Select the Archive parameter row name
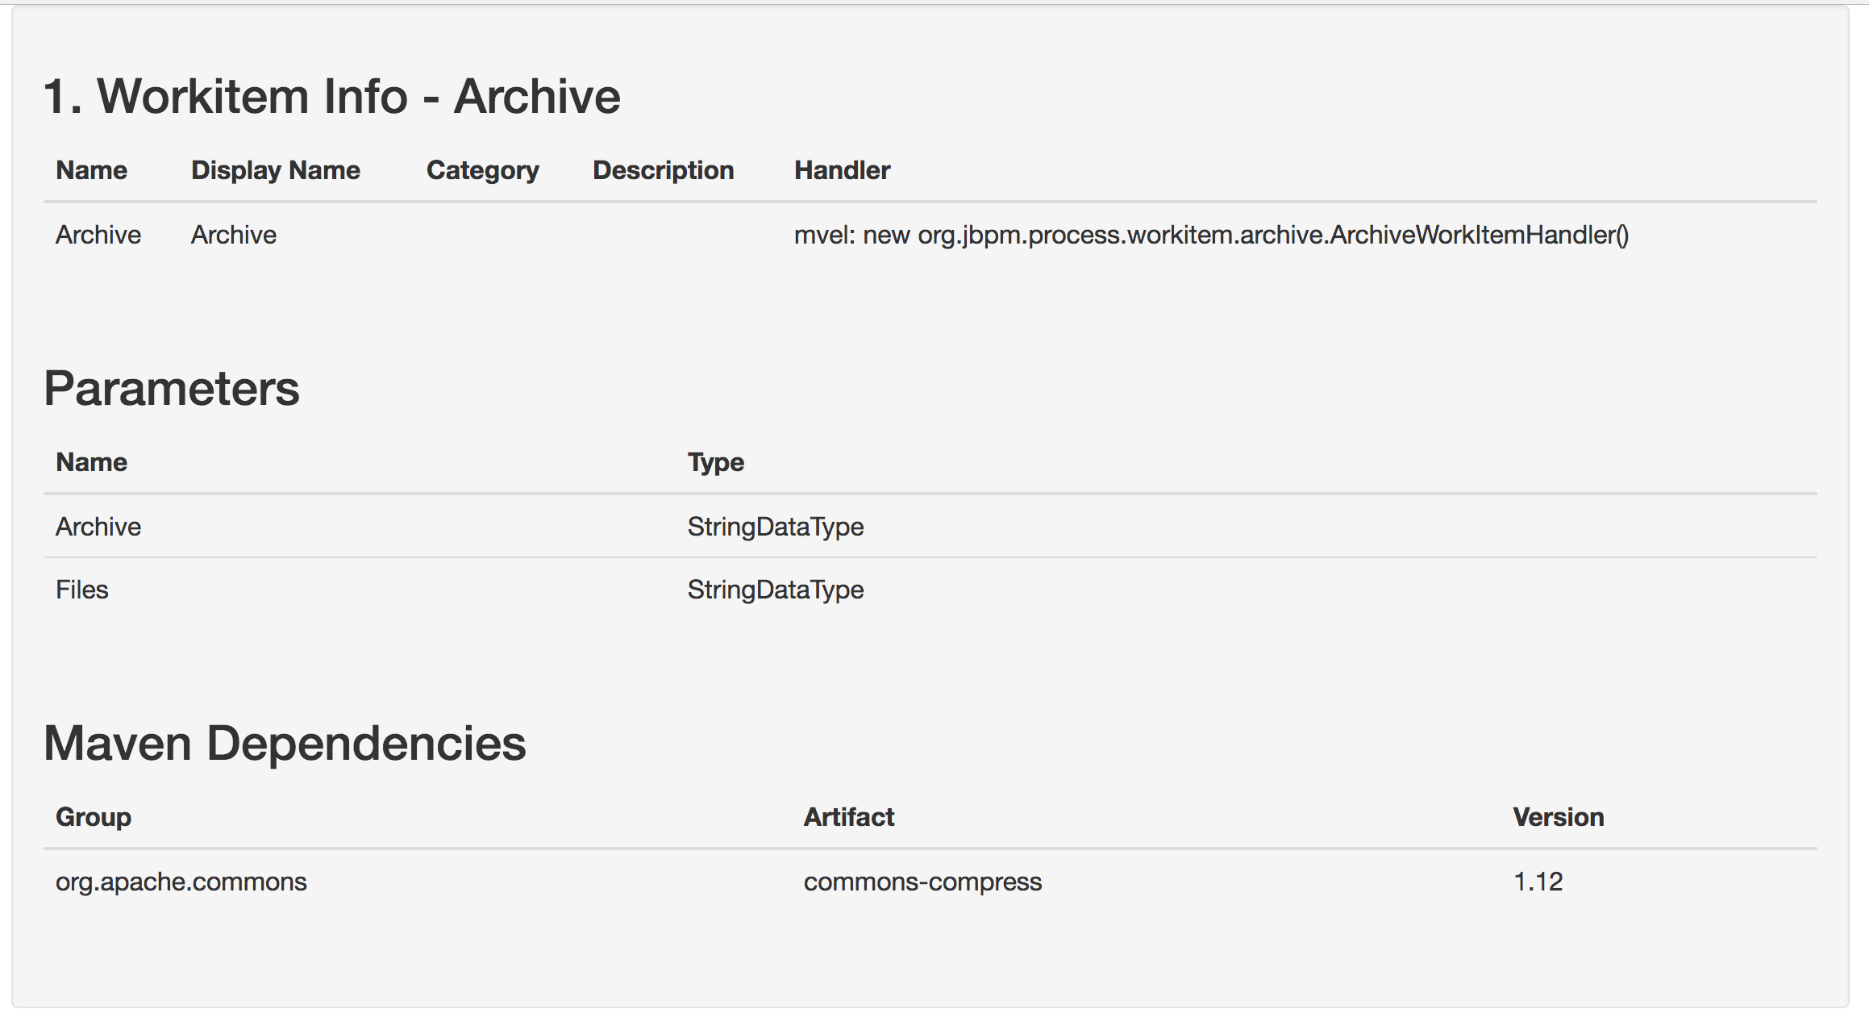The height and width of the screenshot is (1026, 1869). click(98, 527)
